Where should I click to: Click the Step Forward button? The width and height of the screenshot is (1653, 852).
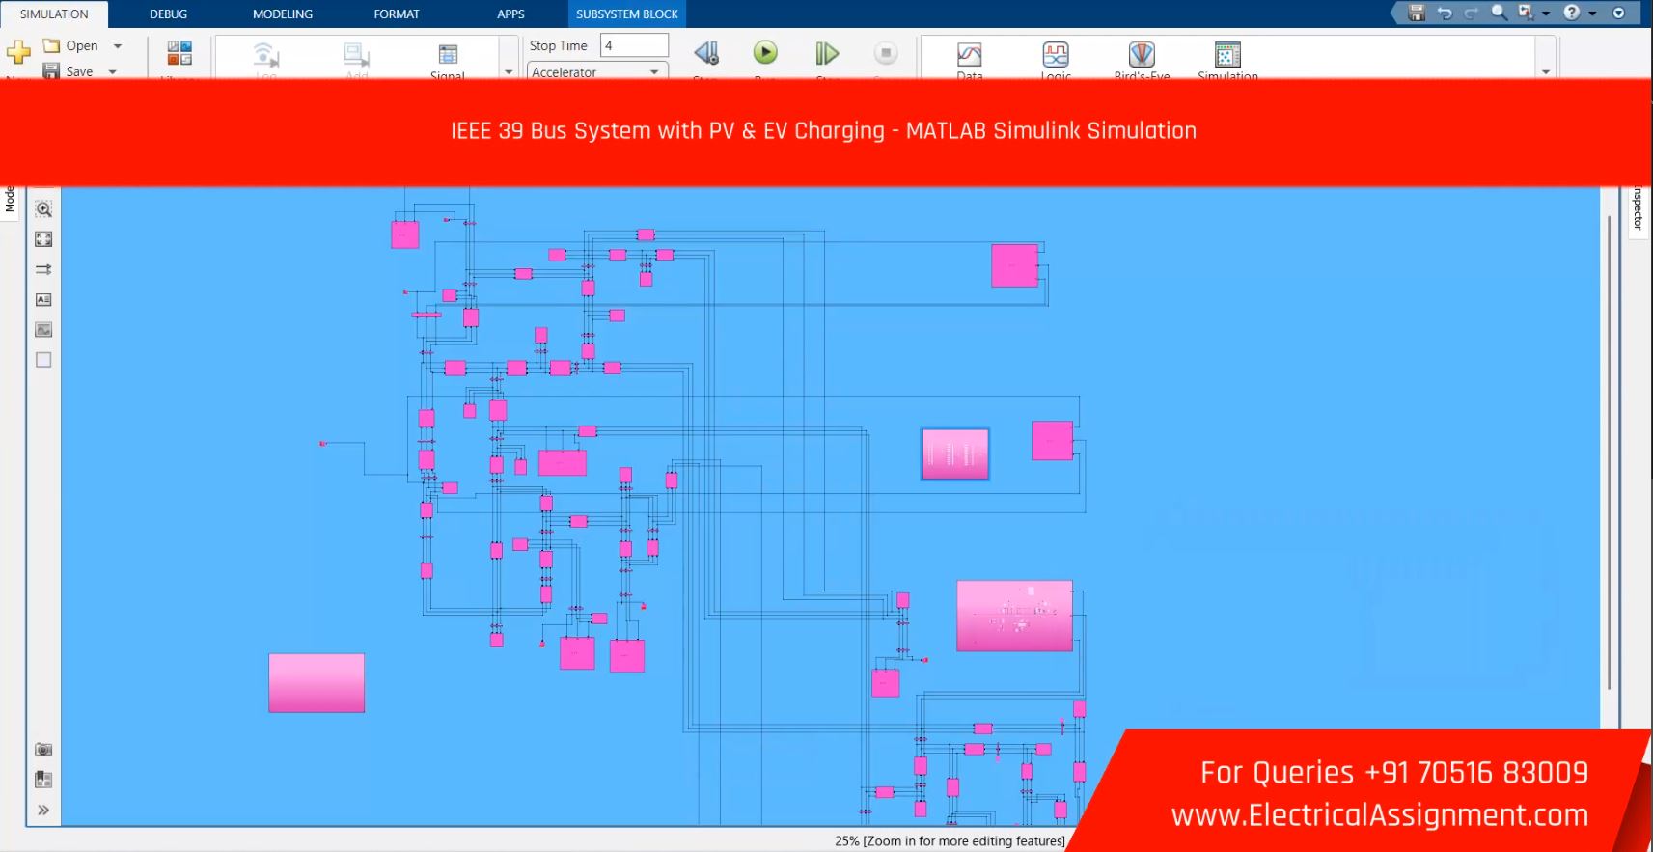click(x=827, y=53)
